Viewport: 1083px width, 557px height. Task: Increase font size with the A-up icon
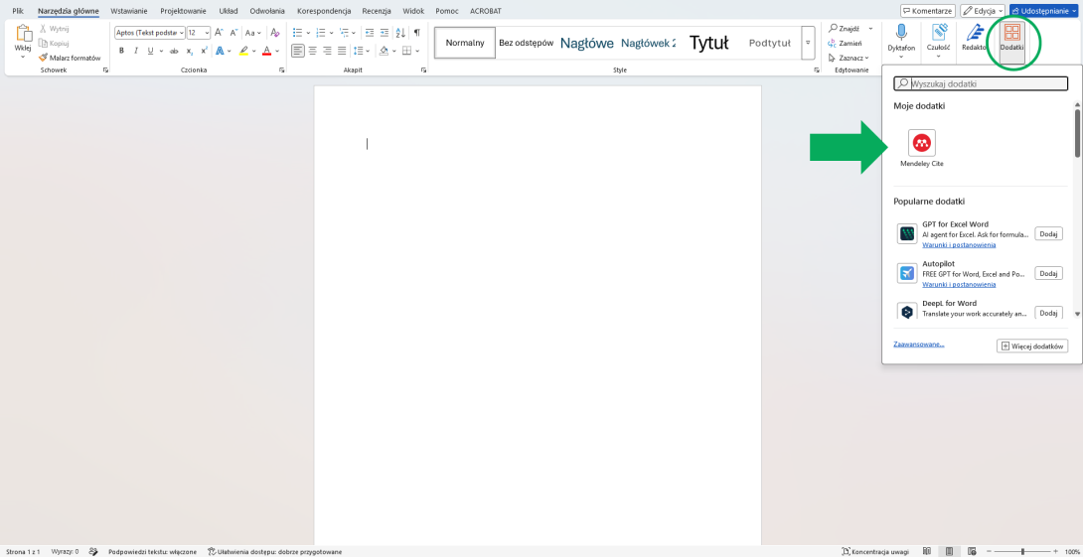coord(219,33)
